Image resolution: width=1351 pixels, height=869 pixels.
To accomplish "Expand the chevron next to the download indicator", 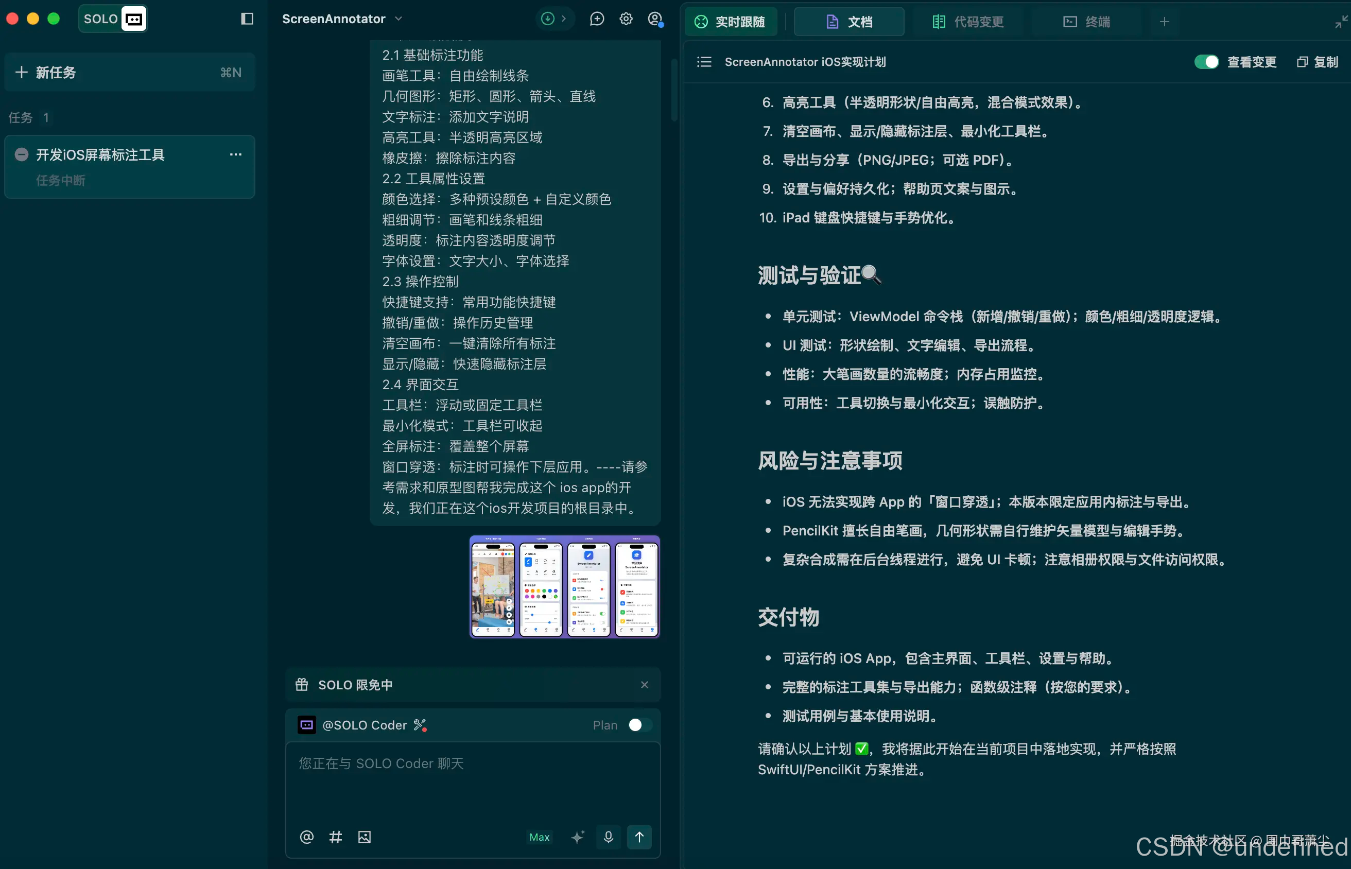I will pos(564,19).
